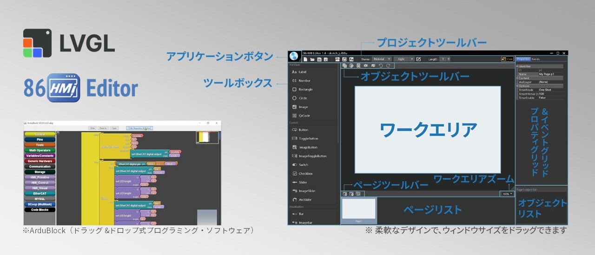The image size is (595, 255).
Task: Click the Save As icon in project toolbar
Action: click(326, 59)
